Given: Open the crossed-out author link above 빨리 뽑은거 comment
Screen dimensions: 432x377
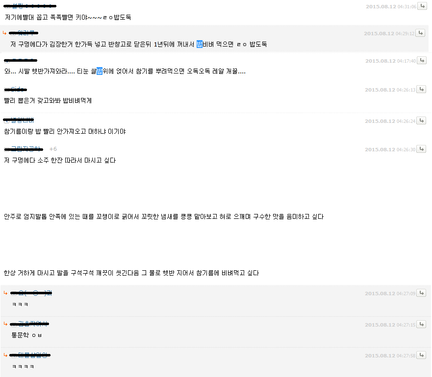Looking at the screenshot, I should (x=17, y=89).
